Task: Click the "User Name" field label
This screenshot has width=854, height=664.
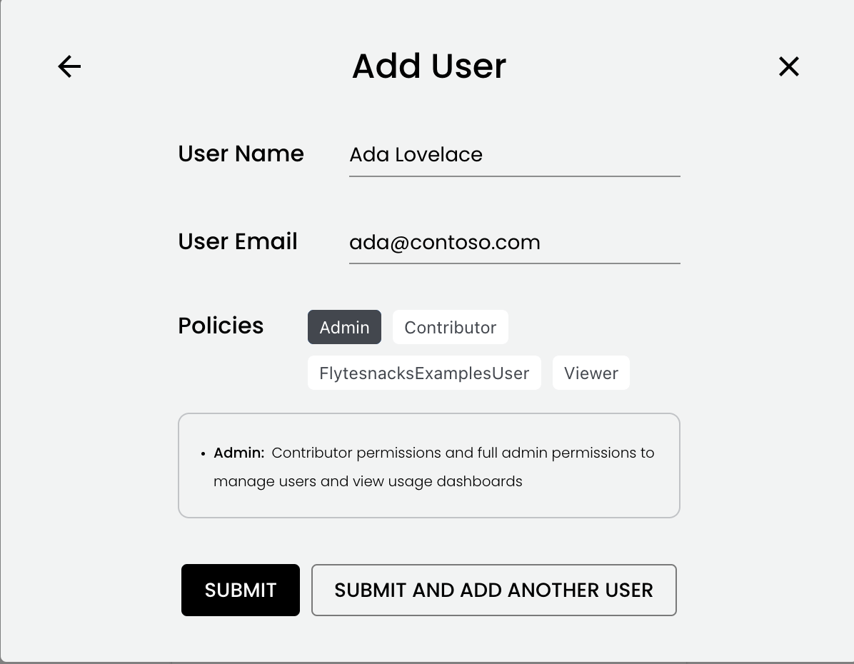Action: coord(241,154)
